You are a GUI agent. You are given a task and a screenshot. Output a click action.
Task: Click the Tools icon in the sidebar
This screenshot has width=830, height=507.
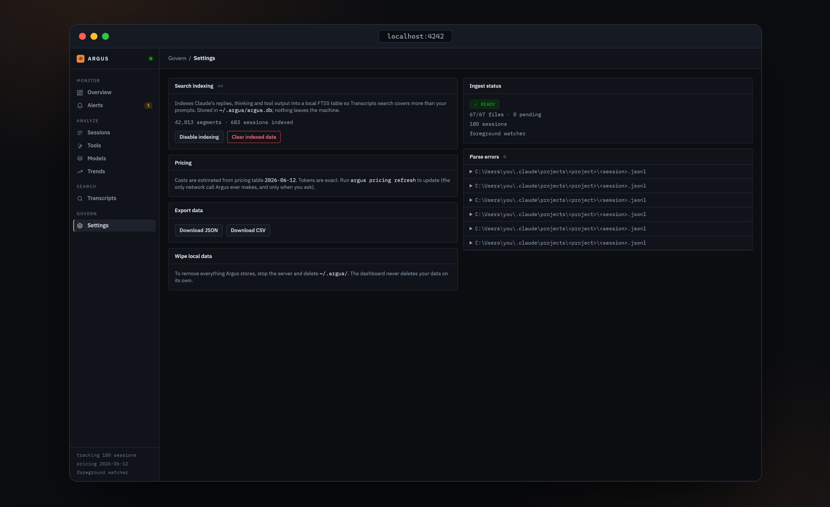(x=80, y=146)
